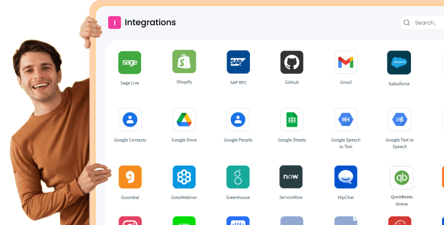Open the GitHub integration icon
This screenshot has width=444, height=225.
pos(291,62)
